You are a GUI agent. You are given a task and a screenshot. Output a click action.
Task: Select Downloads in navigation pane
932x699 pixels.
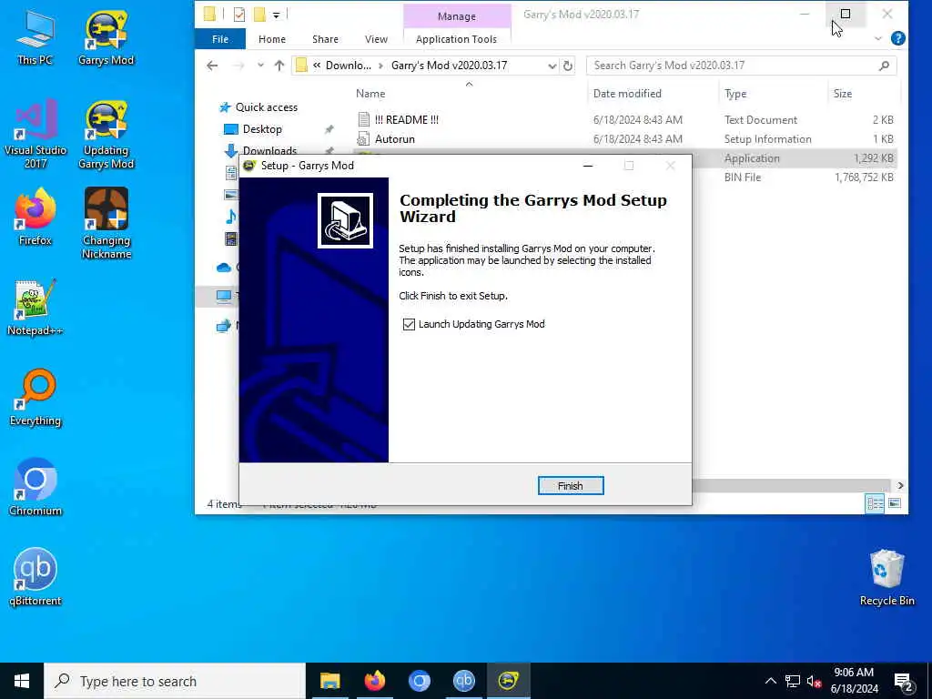[x=269, y=150]
